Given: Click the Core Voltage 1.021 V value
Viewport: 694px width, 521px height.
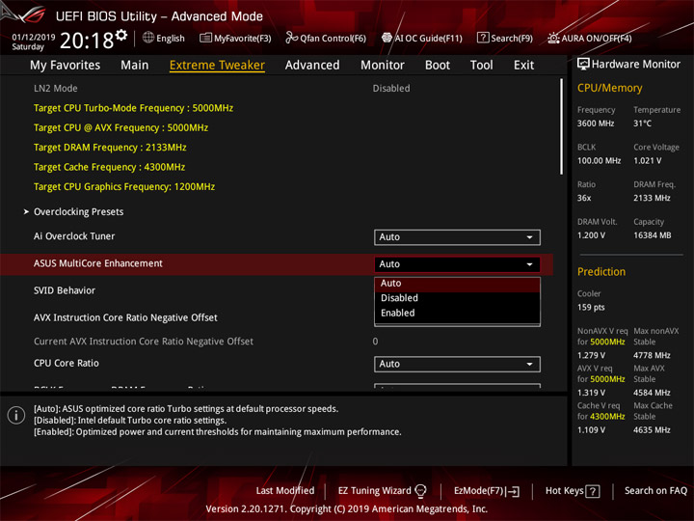Looking at the screenshot, I should pyautogui.click(x=648, y=160).
